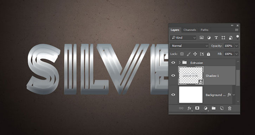Image resolution: width=255 pixels, height=135 pixels.
Task: Open the Fill slider dropdown arrow
Action: click(236, 54)
